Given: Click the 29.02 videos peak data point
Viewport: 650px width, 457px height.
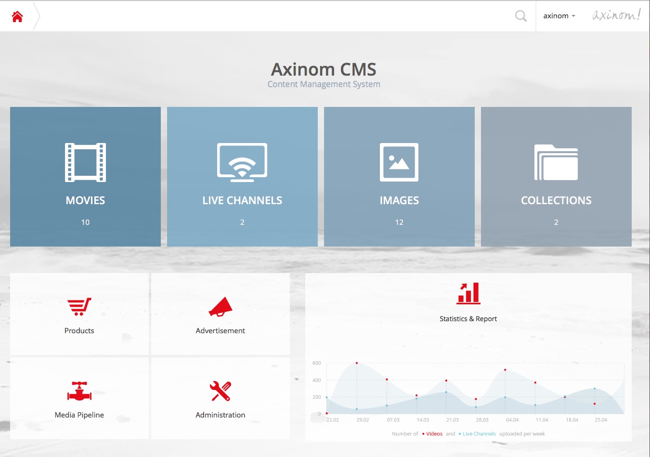Looking at the screenshot, I should (357, 363).
